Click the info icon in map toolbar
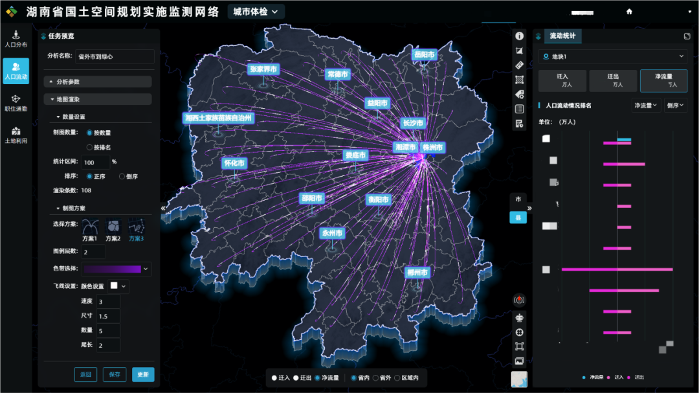This screenshot has height=393, width=699. [519, 36]
